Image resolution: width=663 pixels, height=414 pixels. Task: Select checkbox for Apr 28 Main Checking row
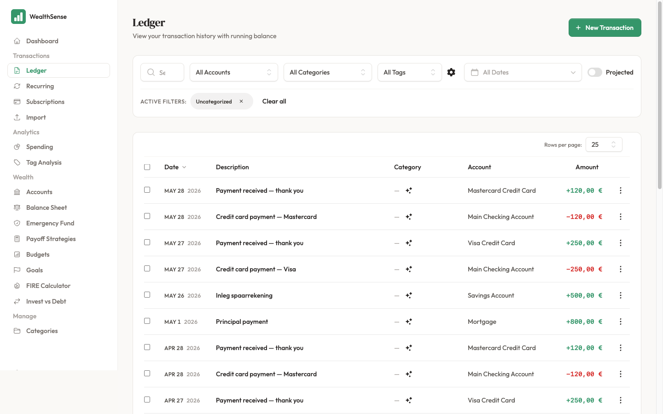click(x=147, y=373)
